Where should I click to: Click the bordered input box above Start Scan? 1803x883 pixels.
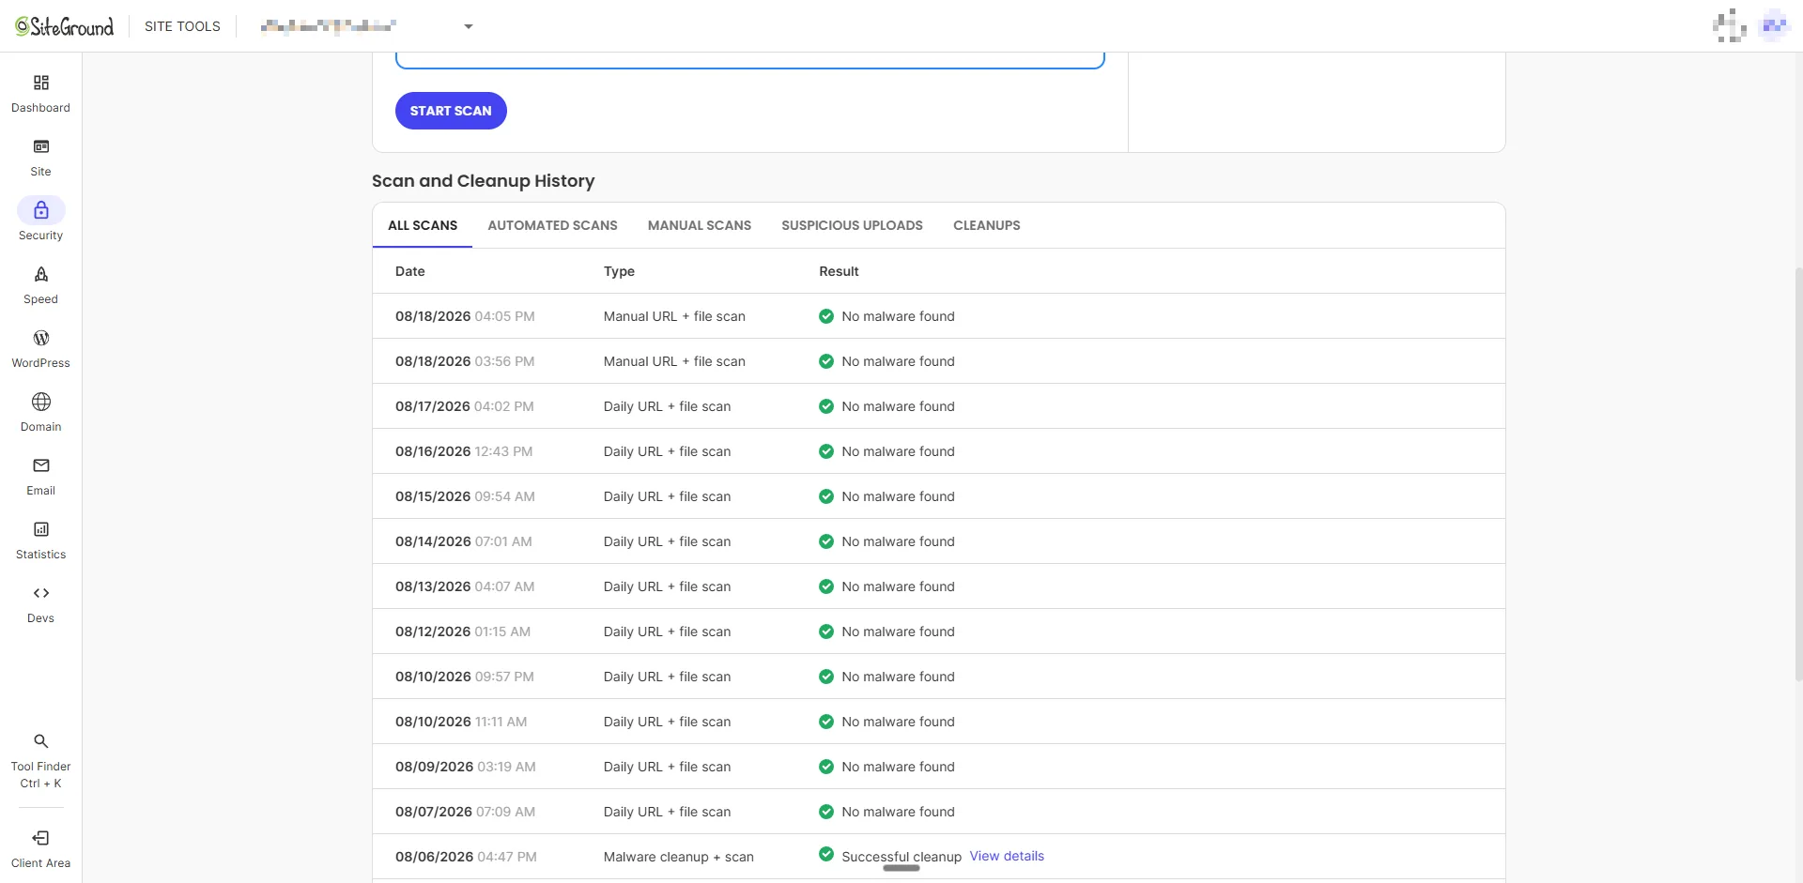pyautogui.click(x=749, y=60)
